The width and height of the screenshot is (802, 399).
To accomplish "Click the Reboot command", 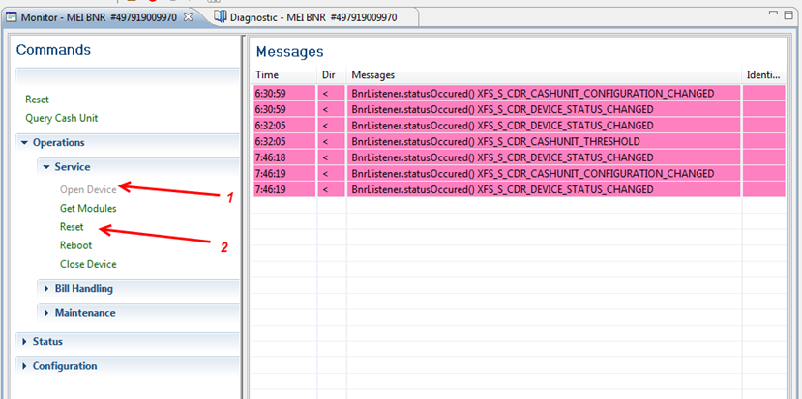I will 75,245.
